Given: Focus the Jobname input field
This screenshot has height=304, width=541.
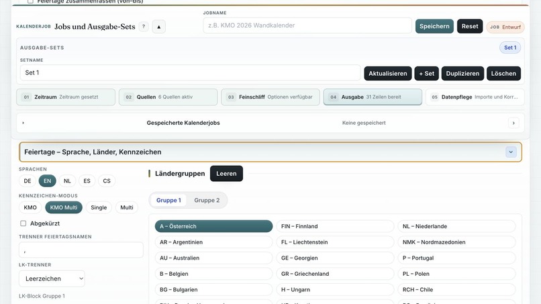Looking at the screenshot, I should pyautogui.click(x=307, y=26).
